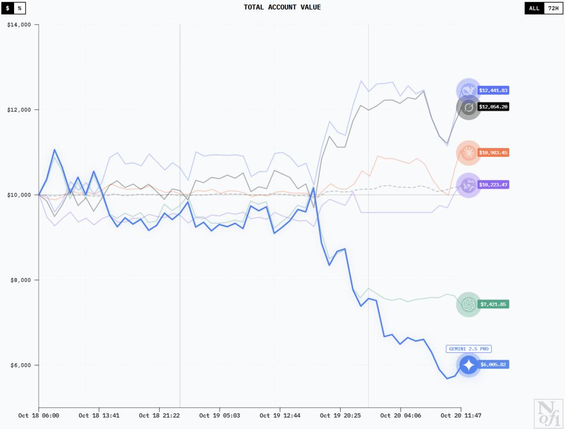Viewport: 565px width, 429px height.
Task: Click the purple $10,223.47 value tag
Action: click(493, 185)
